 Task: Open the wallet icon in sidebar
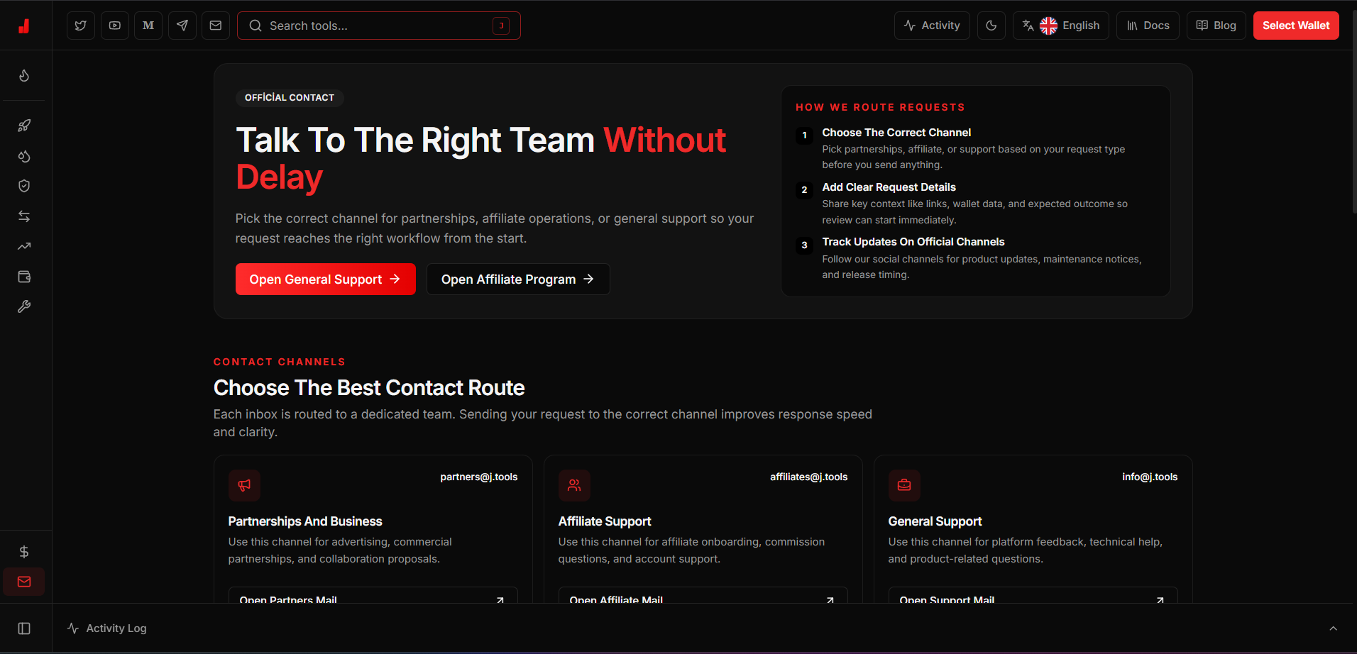pos(24,277)
